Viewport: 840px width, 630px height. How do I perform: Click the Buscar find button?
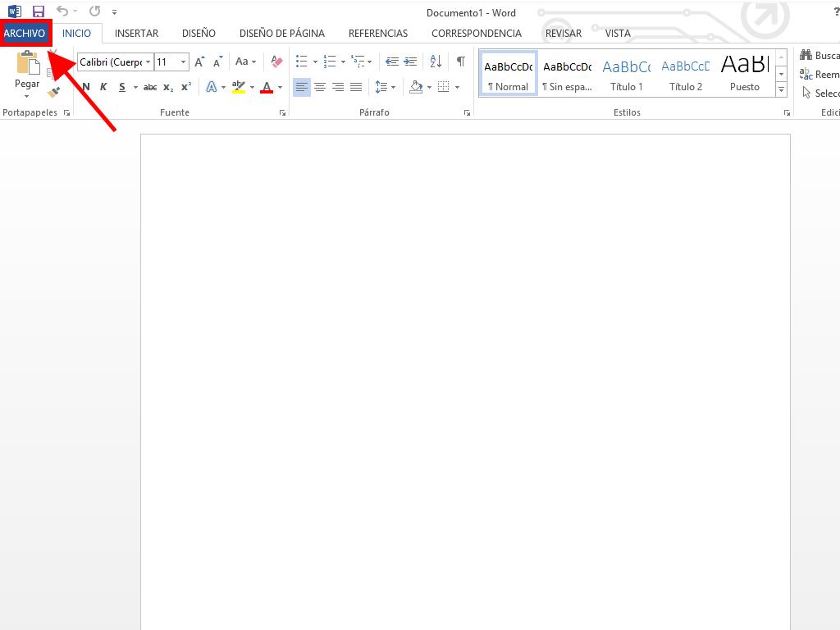[819, 56]
